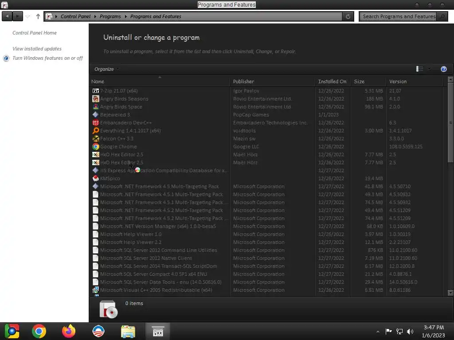Open the view options dropdown arrow
454x340 pixels.
tap(429, 69)
